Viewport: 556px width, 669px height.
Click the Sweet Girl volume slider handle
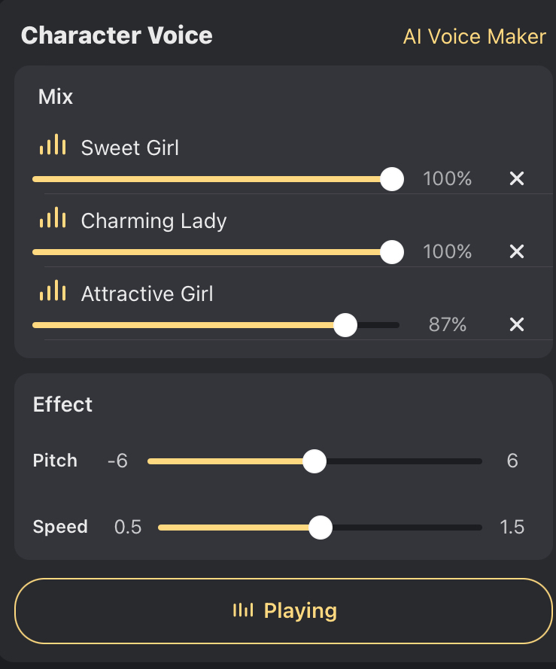(x=392, y=179)
